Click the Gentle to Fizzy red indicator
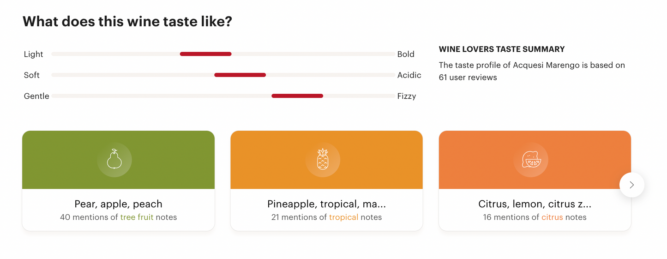Viewport: 667px width, 259px height. [297, 96]
